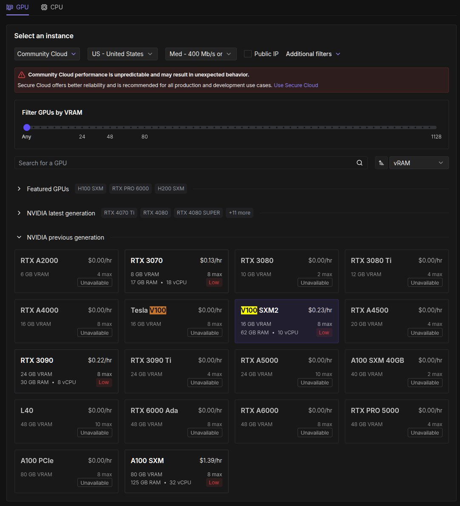This screenshot has width=460, height=506.
Task: Click the 1128 slider label
Action: point(436,137)
